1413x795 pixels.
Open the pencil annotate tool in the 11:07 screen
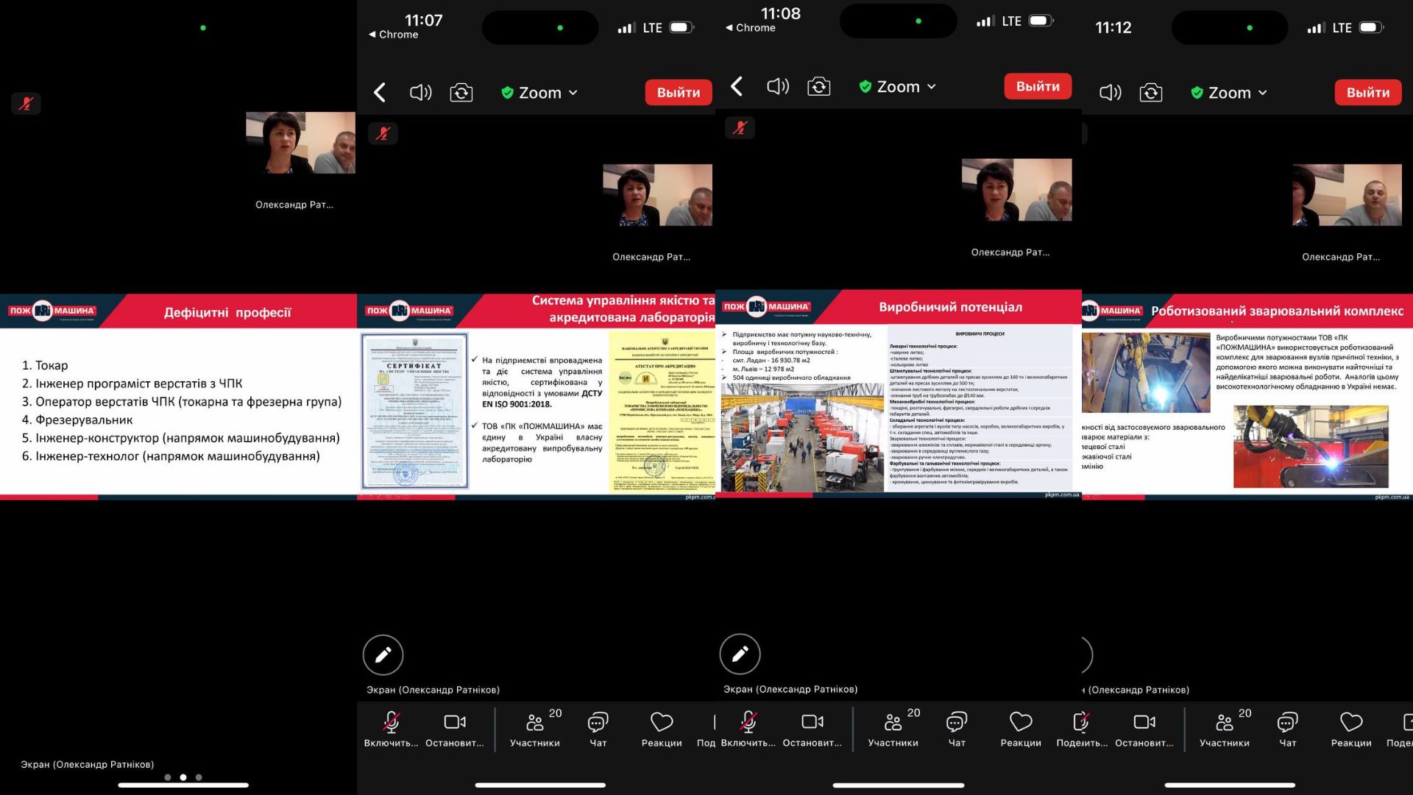click(x=383, y=654)
